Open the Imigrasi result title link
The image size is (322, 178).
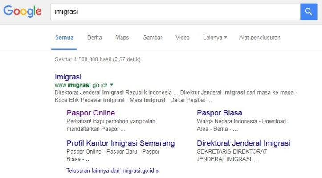coord(68,77)
